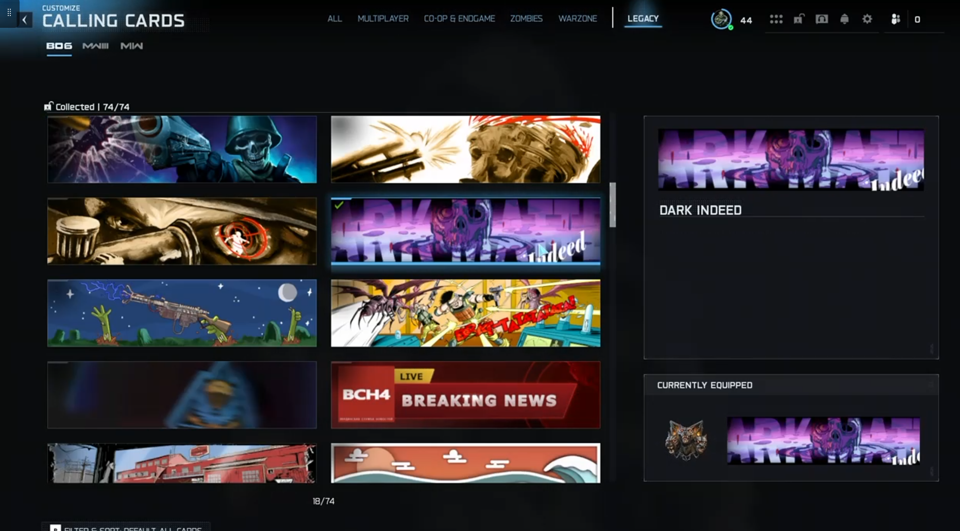Open the settings gear
The width and height of the screenshot is (960, 531).
[867, 19]
